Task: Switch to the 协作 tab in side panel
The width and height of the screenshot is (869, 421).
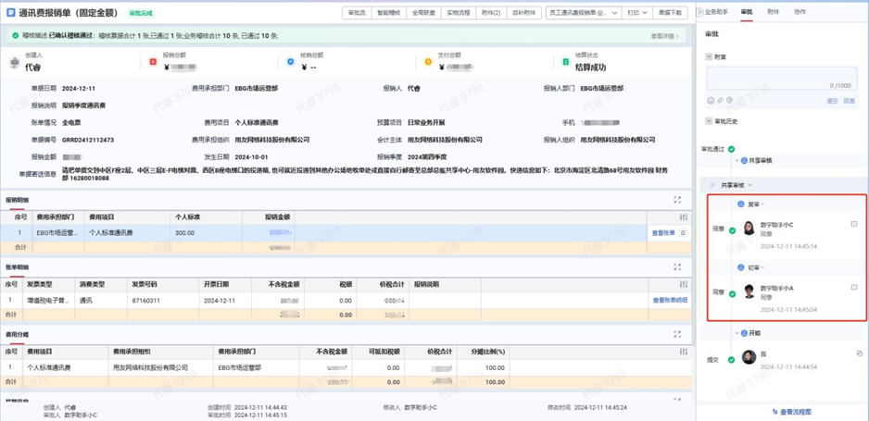Action: (800, 12)
